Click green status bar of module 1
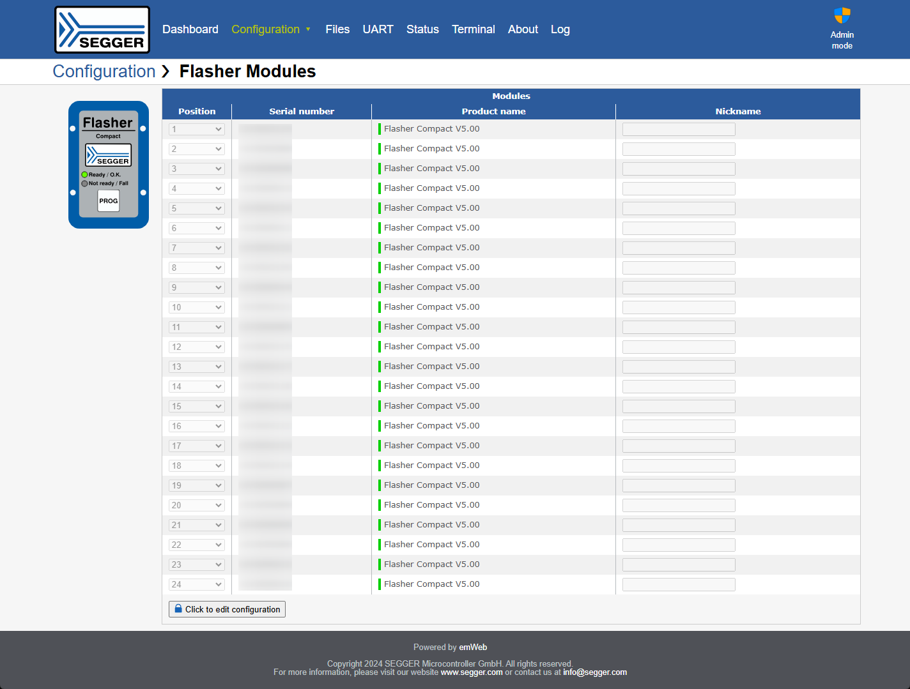Image resolution: width=910 pixels, height=689 pixels. [x=380, y=129]
